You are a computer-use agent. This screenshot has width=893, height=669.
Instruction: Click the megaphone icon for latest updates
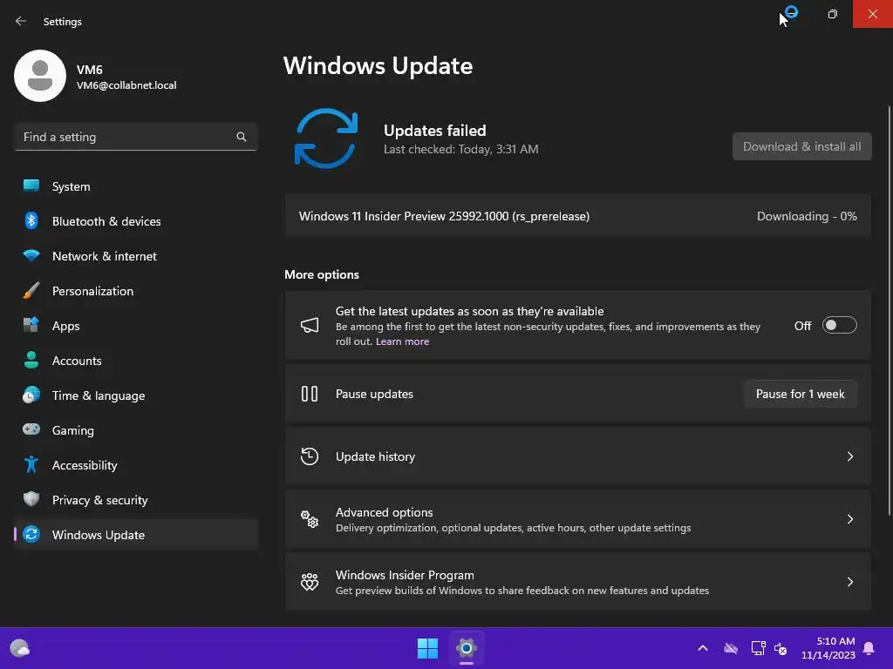pyautogui.click(x=310, y=326)
